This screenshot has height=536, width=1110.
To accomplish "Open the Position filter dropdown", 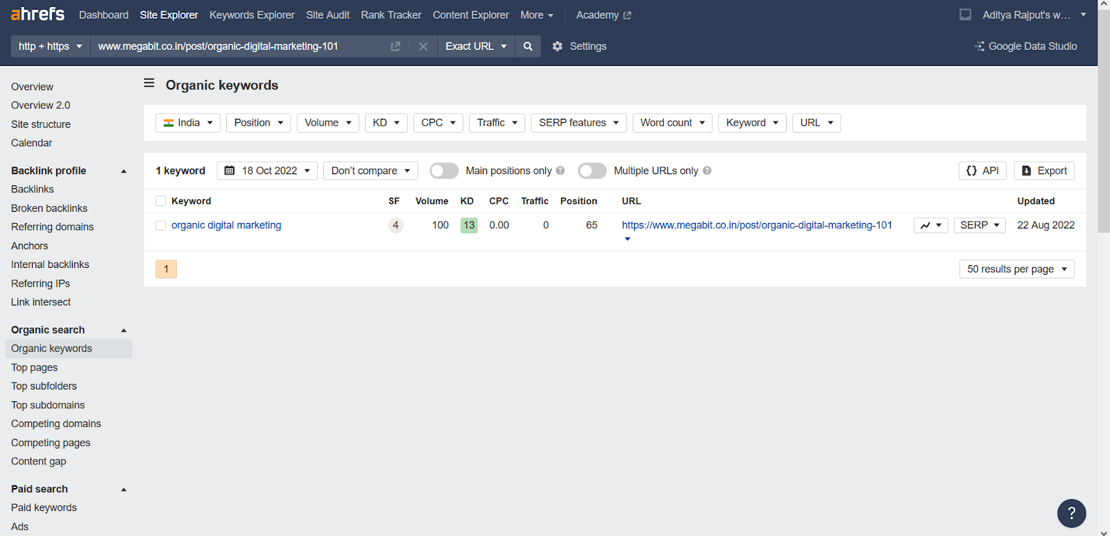I will (259, 123).
